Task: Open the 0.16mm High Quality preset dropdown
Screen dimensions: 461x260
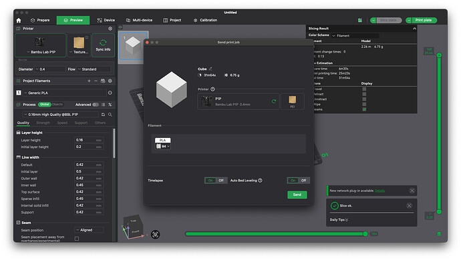Action: coord(61,115)
